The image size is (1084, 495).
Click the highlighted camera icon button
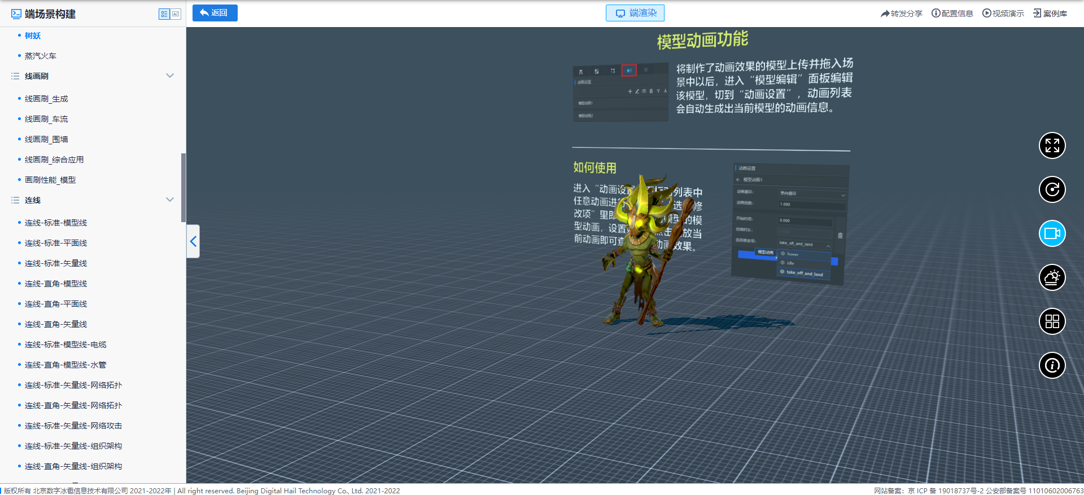coord(1052,233)
